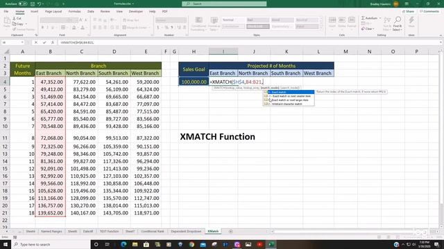444x249 pixels.
Task: Click the Copy command
Action: point(18,24)
